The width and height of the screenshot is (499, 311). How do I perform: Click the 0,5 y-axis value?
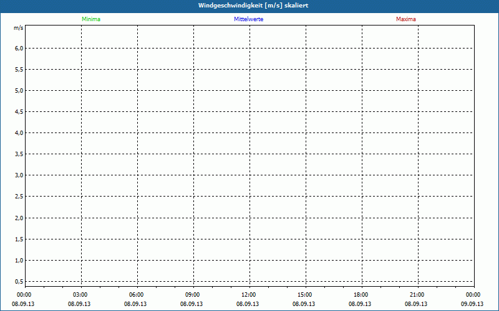coord(19,282)
